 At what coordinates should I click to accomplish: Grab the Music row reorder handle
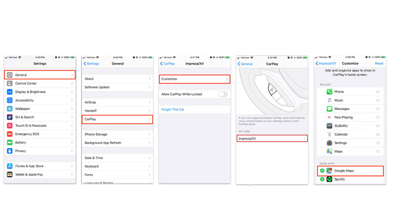pos(378,100)
